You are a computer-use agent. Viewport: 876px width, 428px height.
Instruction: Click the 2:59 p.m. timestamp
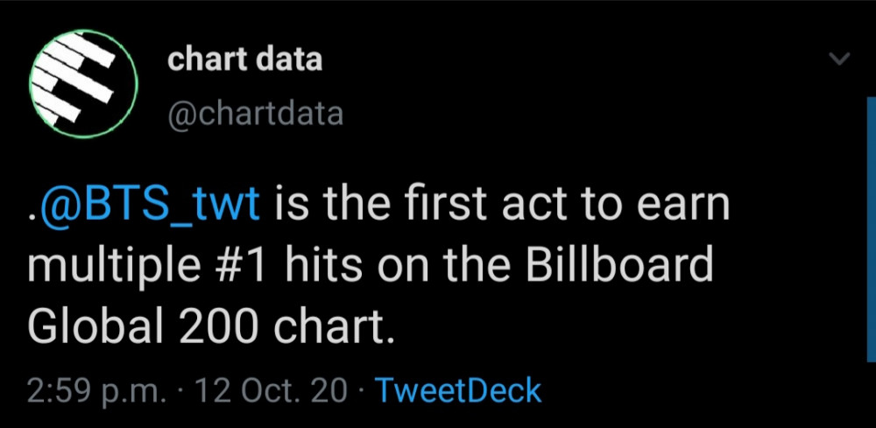pyautogui.click(x=96, y=392)
